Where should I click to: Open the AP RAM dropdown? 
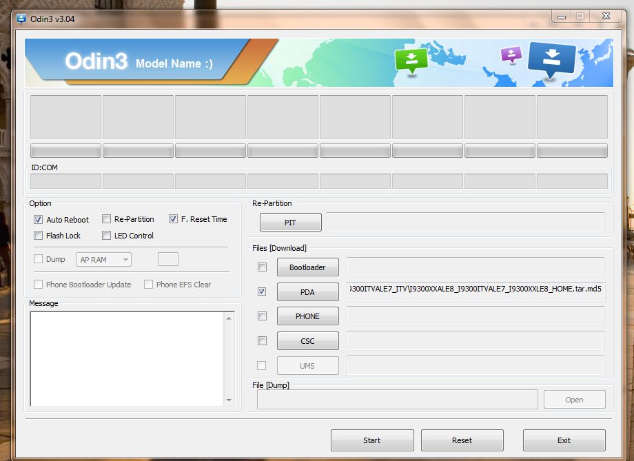click(103, 260)
